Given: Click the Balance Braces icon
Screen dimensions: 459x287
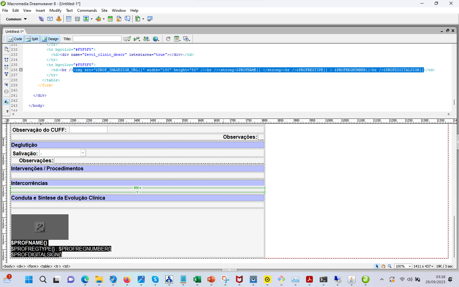Looking at the screenshot, I should click(6, 92).
